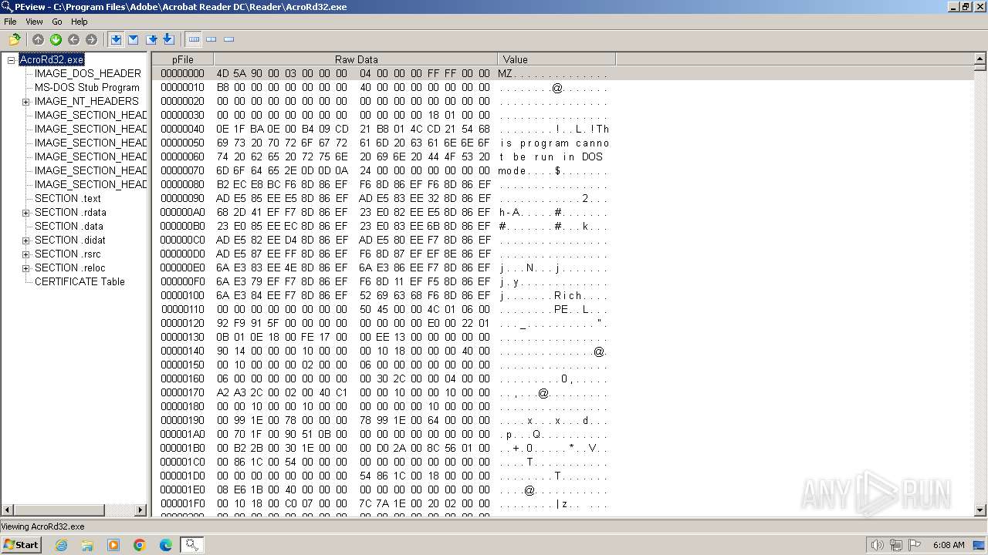The image size is (988, 555).
Task: Switch to single-segment DWORD view icon
Action: (x=229, y=39)
